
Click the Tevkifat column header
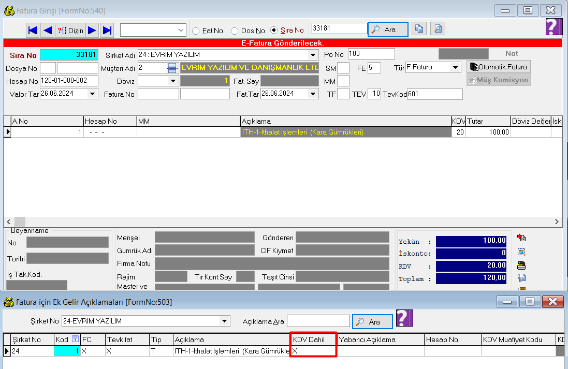tap(127, 340)
